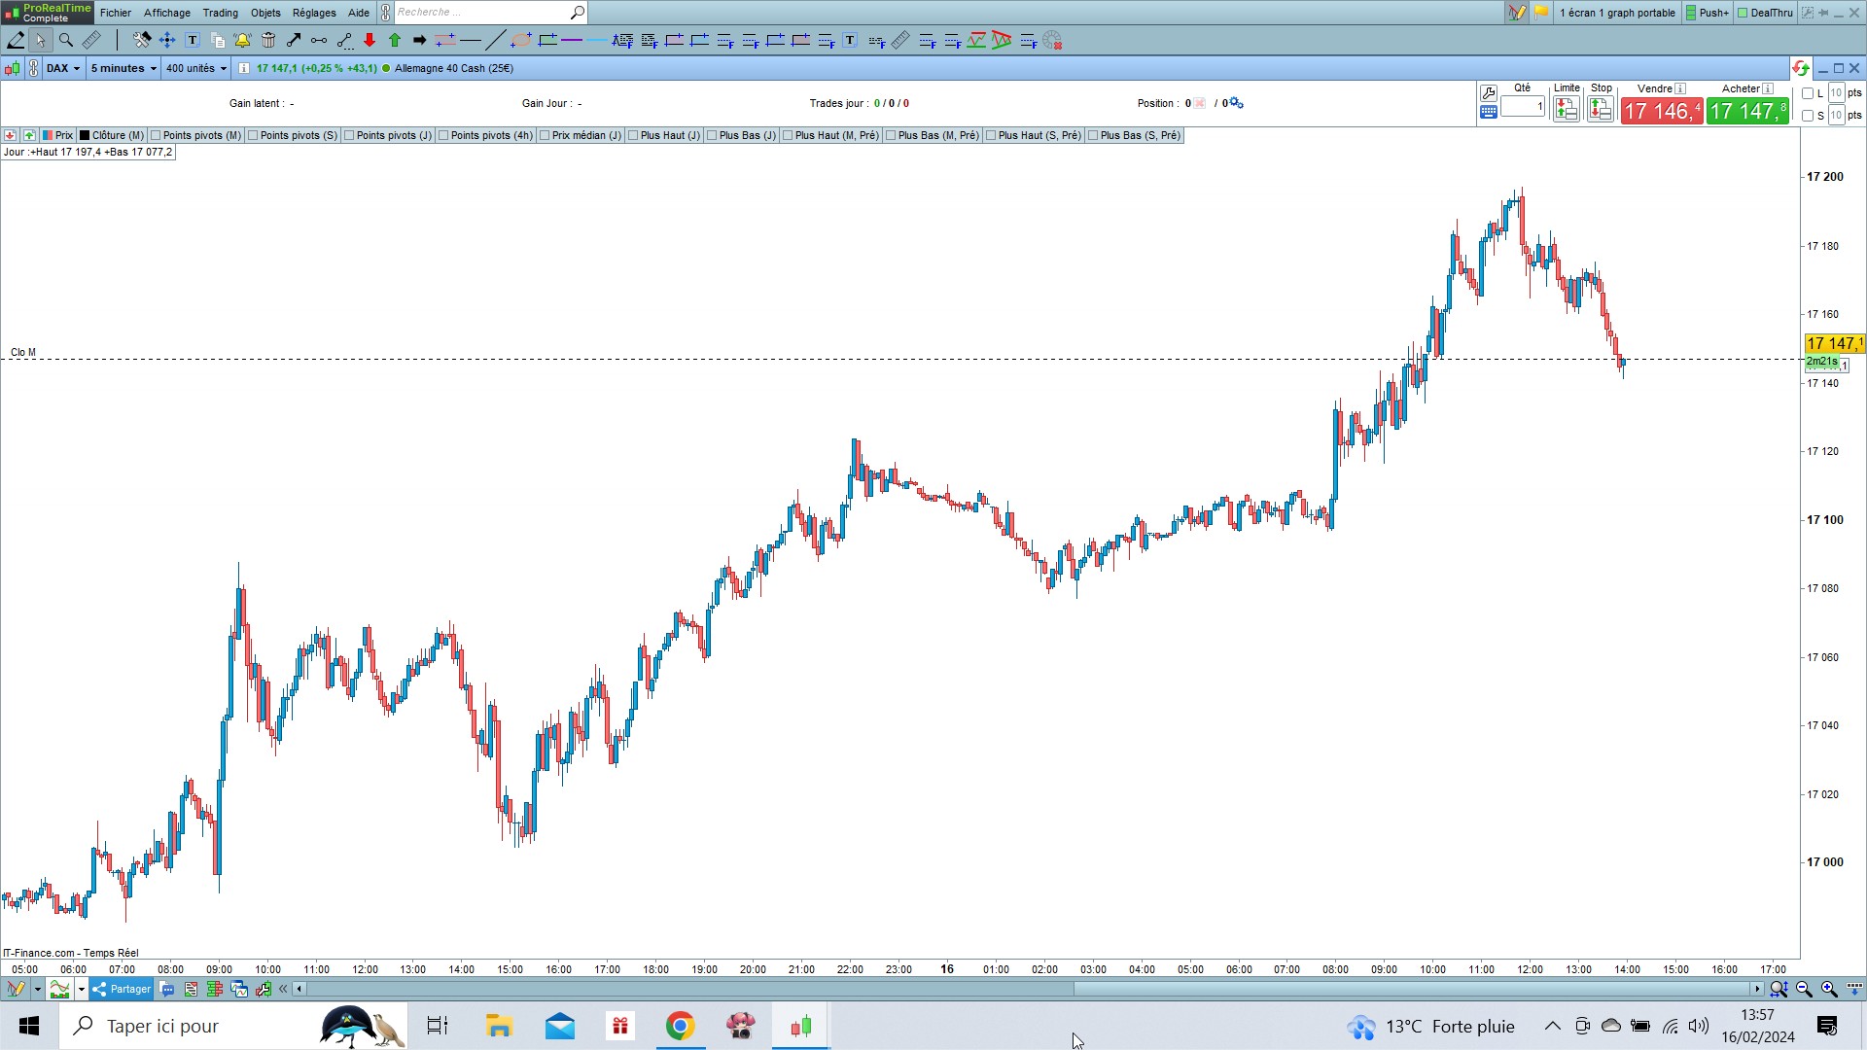Image resolution: width=1867 pixels, height=1050 pixels.
Task: Select the pencil drawing tool
Action: pyautogui.click(x=16, y=40)
